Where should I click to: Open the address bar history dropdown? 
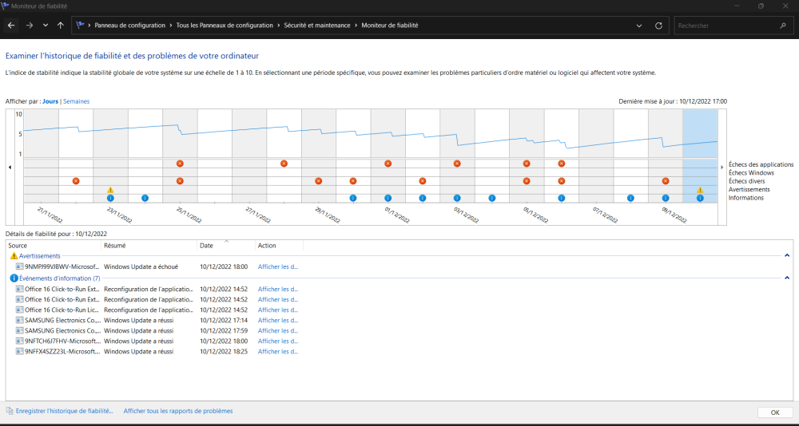pyautogui.click(x=640, y=26)
